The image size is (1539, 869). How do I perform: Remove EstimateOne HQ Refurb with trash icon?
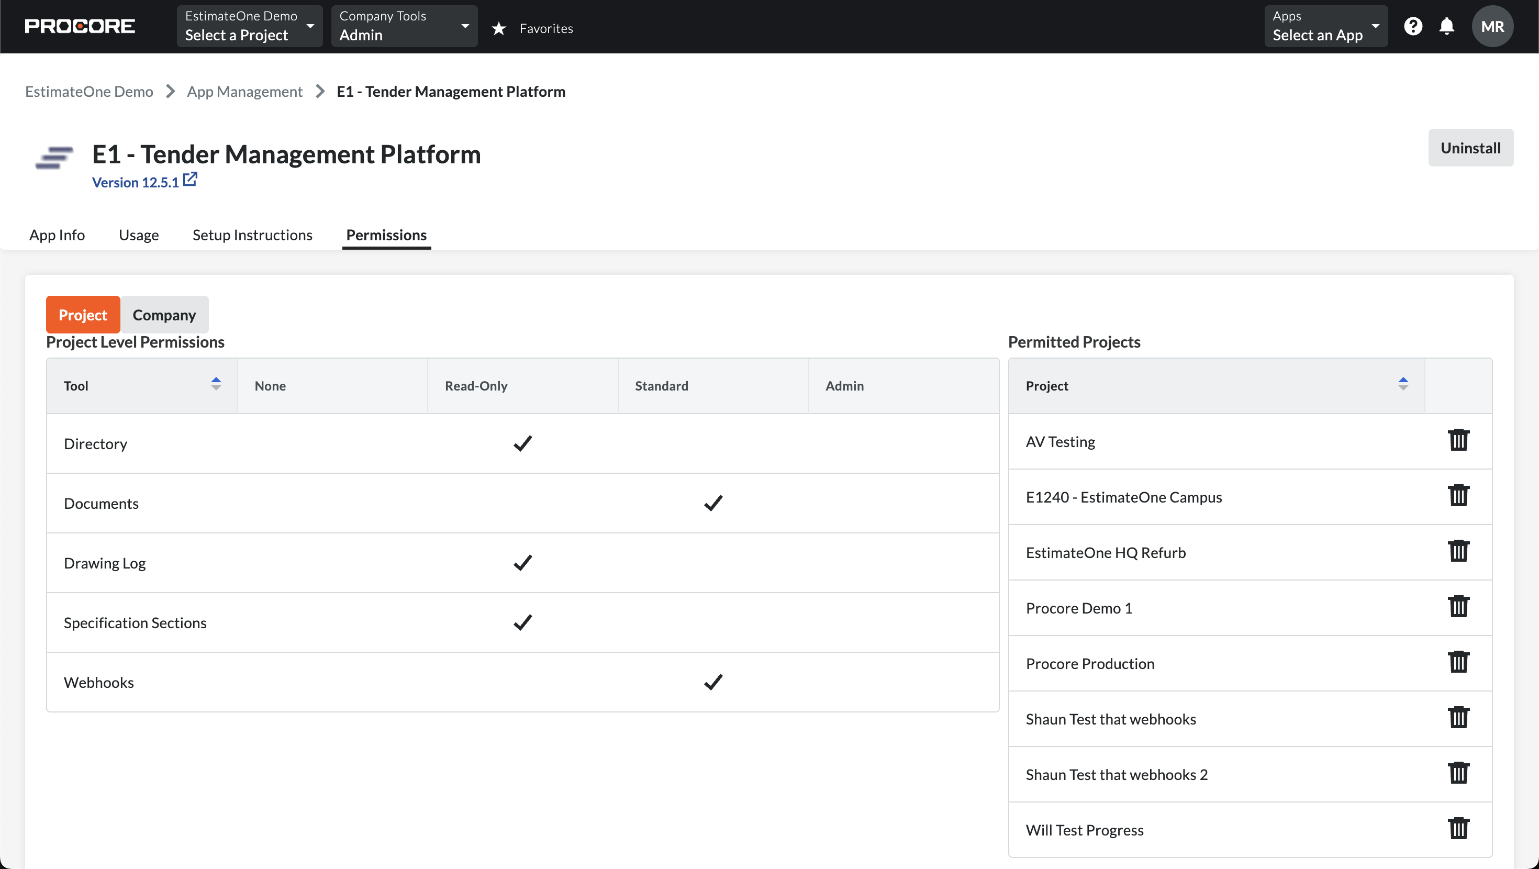coord(1458,551)
